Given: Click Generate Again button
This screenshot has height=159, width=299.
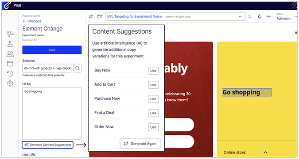Looking at the screenshot, I should pos(140,144).
